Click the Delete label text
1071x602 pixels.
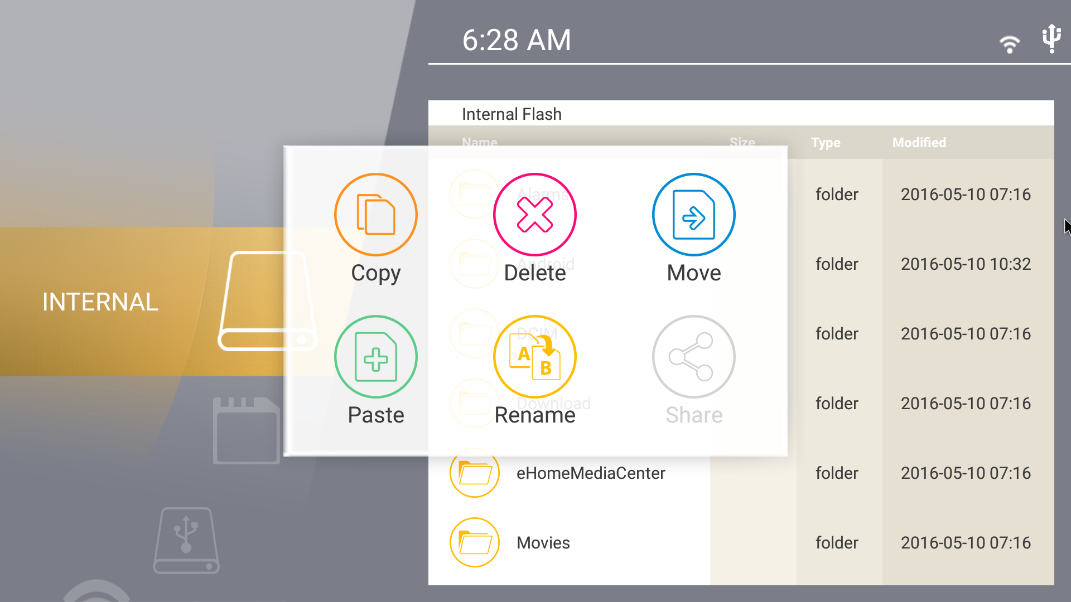[535, 273]
